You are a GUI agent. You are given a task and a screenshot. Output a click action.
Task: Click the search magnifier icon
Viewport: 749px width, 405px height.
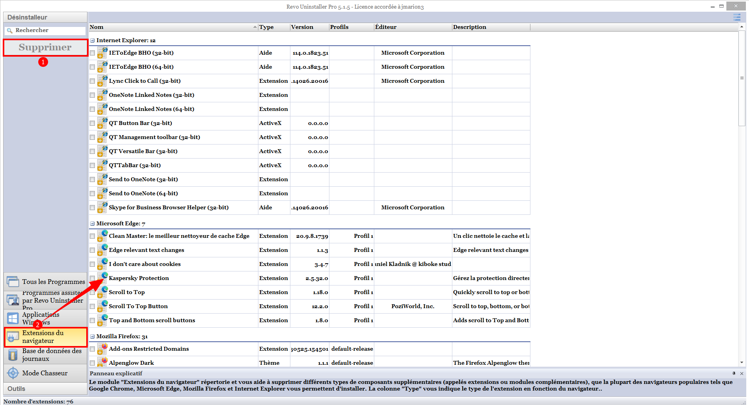click(10, 30)
